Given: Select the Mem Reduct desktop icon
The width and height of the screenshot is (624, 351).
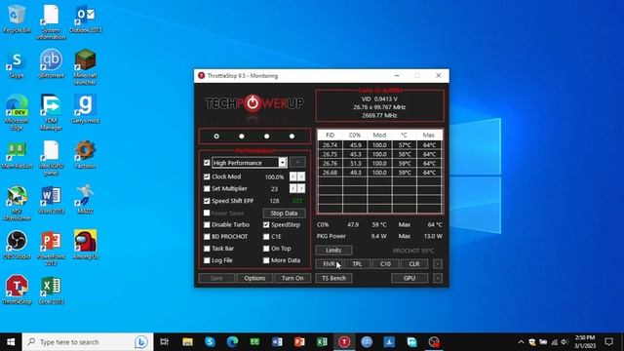Looking at the screenshot, I should [17, 154].
